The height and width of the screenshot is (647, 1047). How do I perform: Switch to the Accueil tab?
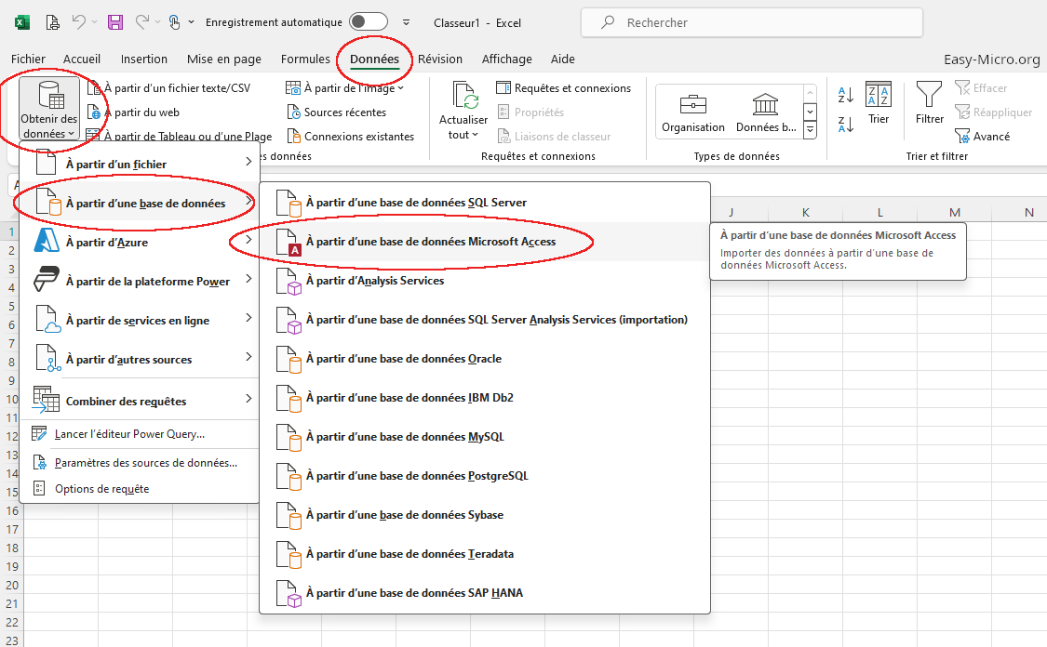click(82, 59)
